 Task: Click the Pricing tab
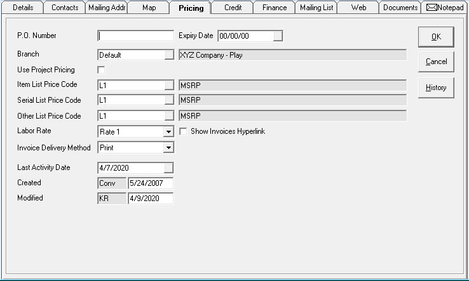pos(191,8)
